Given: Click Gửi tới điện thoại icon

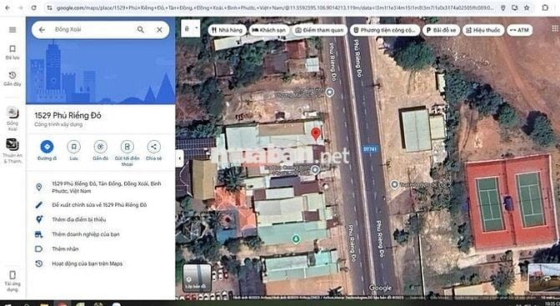Looking at the screenshot, I should click(127, 147).
